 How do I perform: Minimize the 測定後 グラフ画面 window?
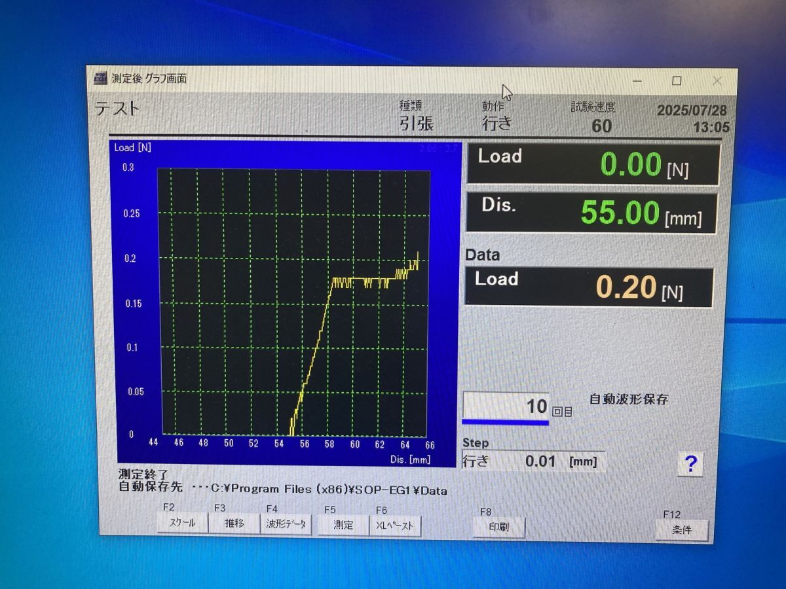click(x=637, y=80)
